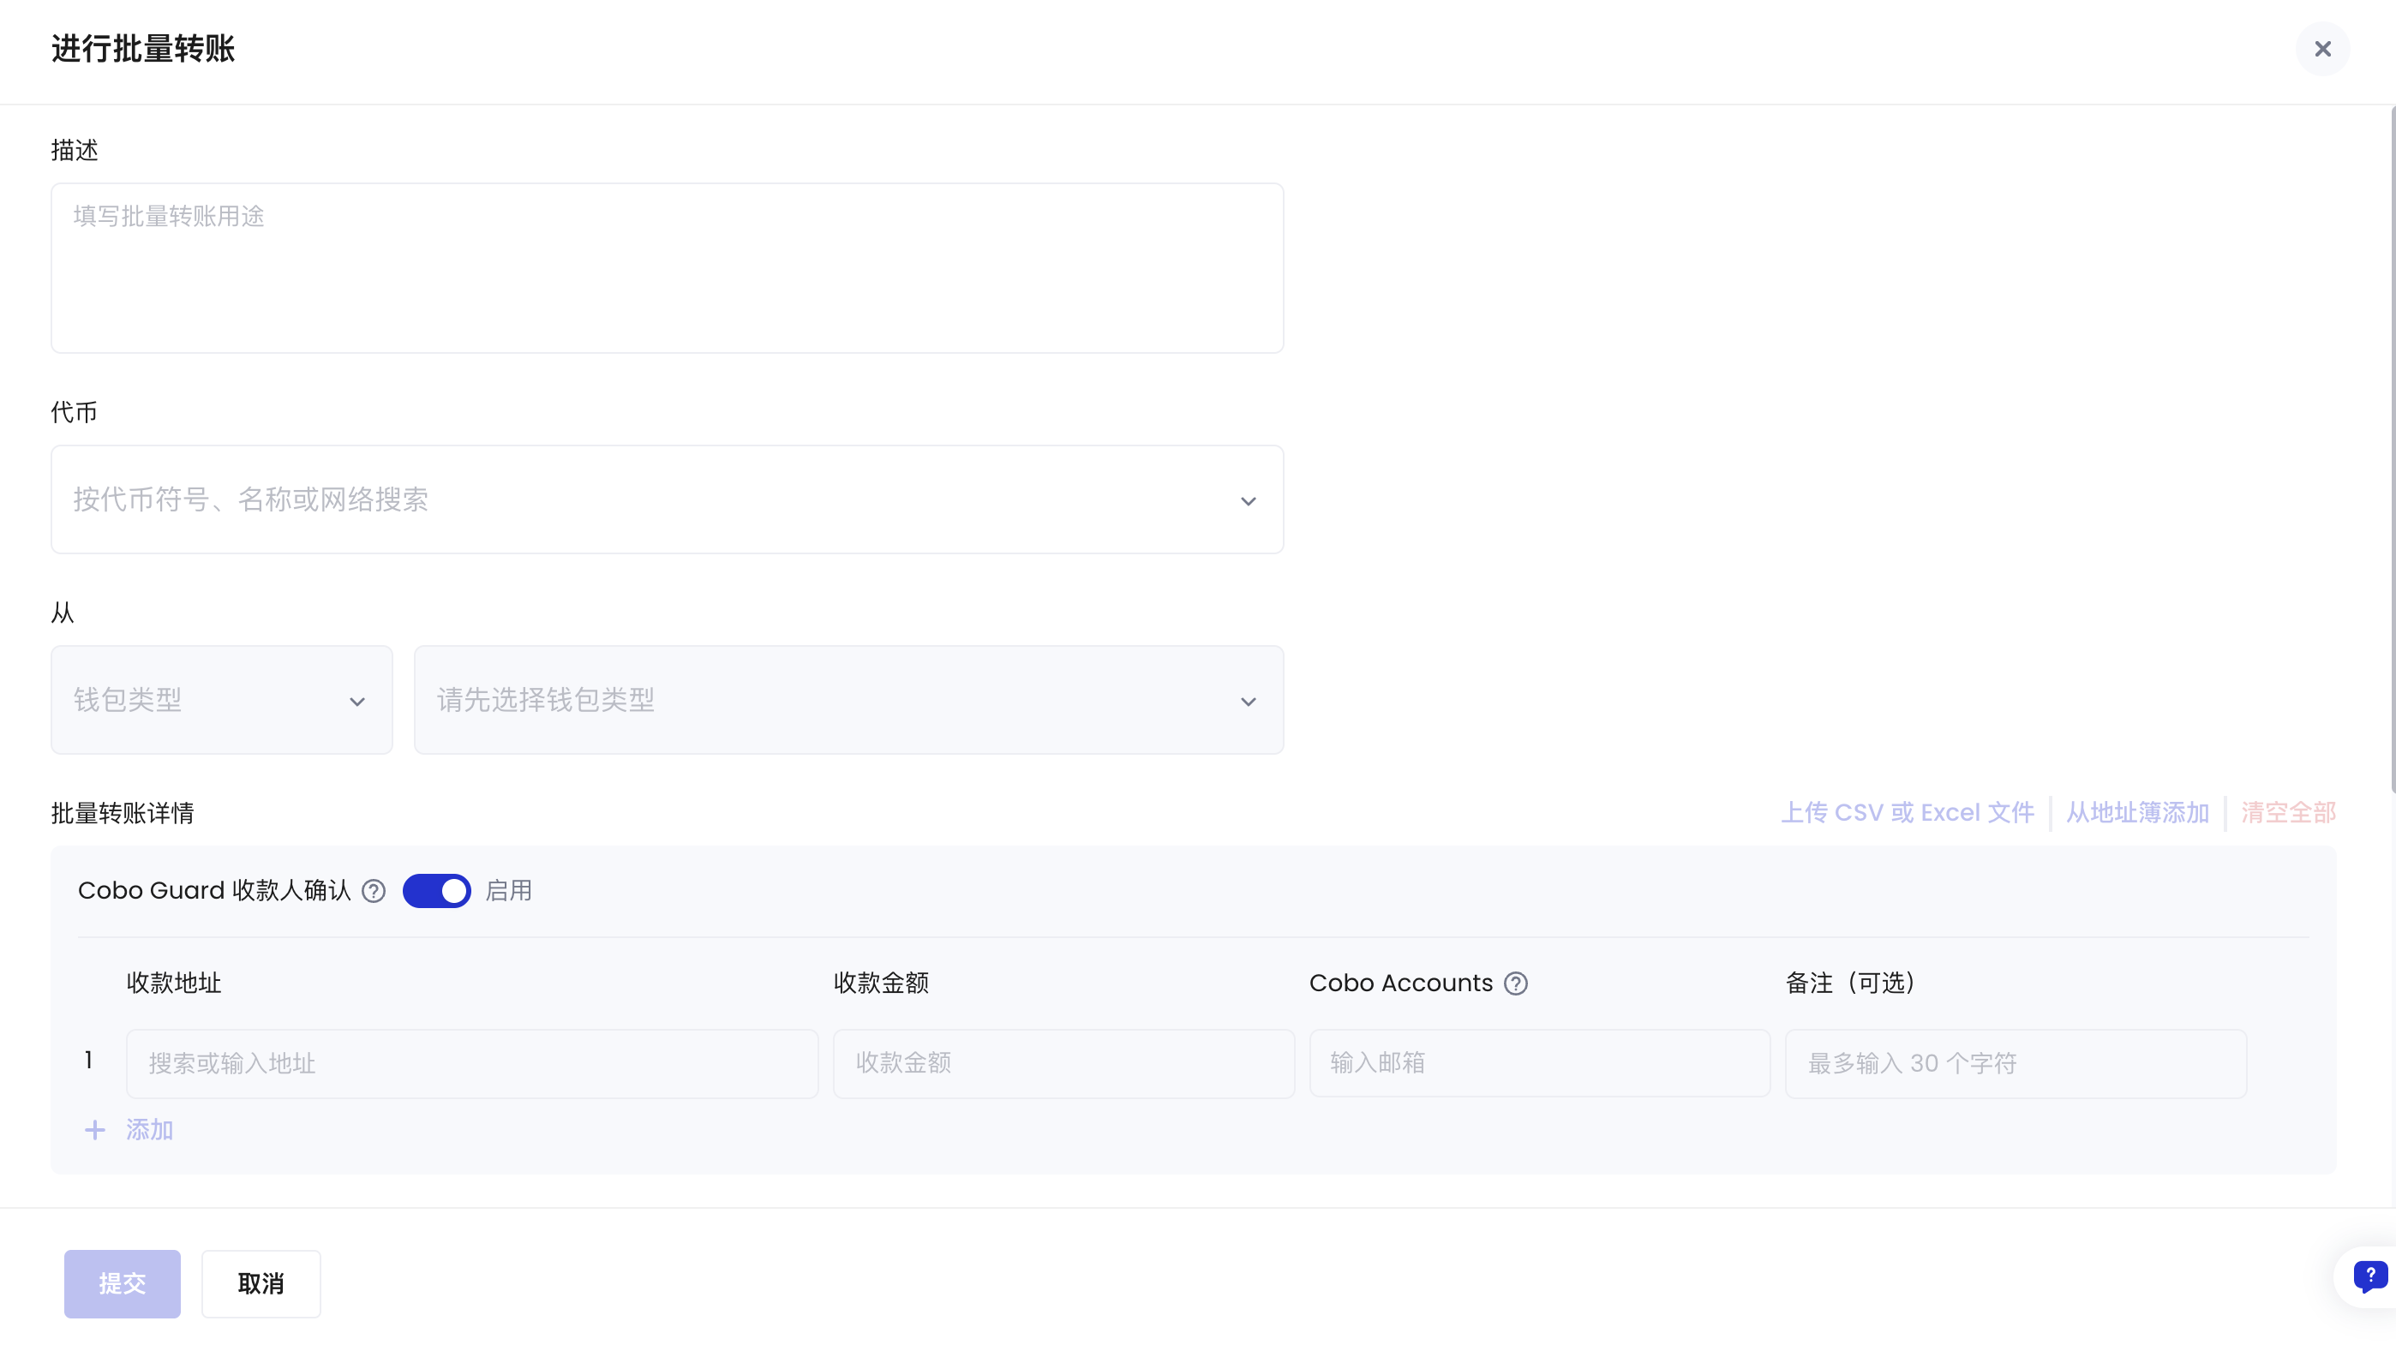Screen dimensions: 2396x1357
Task: Focus the 描述 description text area
Action: click(667, 267)
